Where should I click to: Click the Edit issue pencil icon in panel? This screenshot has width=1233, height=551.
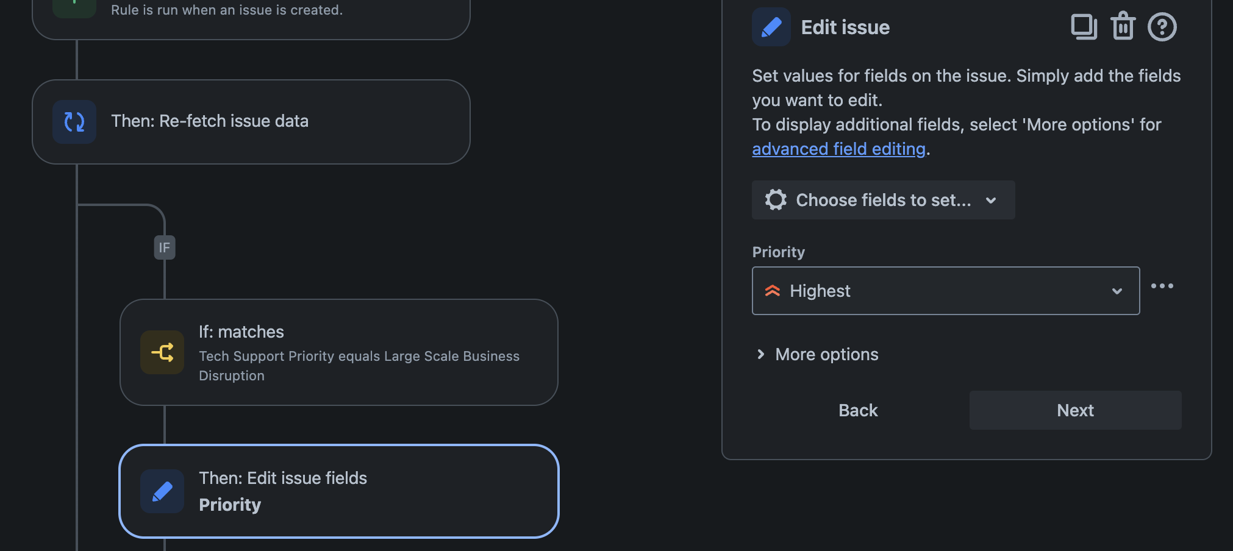[x=771, y=27]
